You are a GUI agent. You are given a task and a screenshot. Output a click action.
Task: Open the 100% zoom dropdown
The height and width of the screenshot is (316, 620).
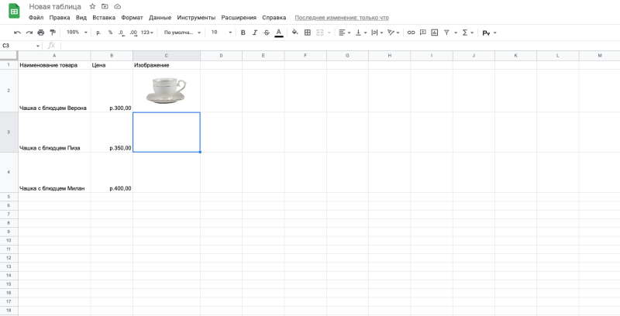[x=77, y=33]
